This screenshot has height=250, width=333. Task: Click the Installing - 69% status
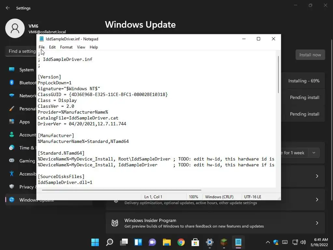point(304,81)
